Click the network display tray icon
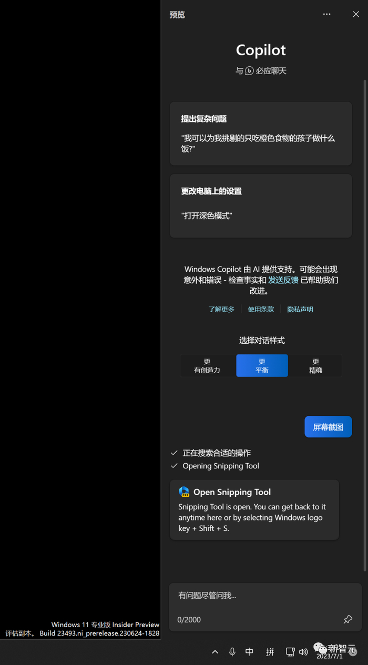 290,652
